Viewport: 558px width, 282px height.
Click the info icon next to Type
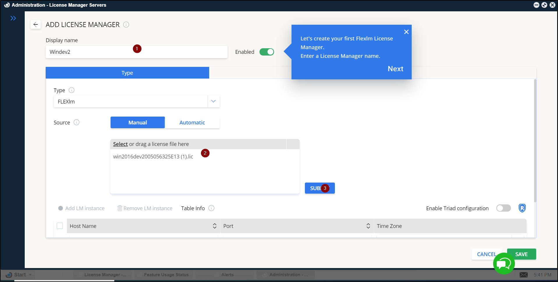click(x=71, y=90)
